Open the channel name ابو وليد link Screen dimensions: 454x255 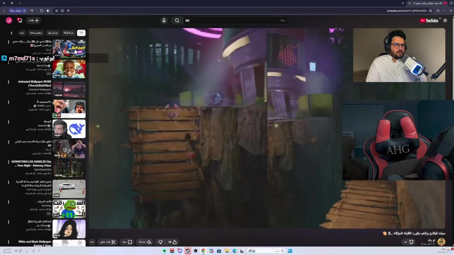pyautogui.click(x=431, y=240)
